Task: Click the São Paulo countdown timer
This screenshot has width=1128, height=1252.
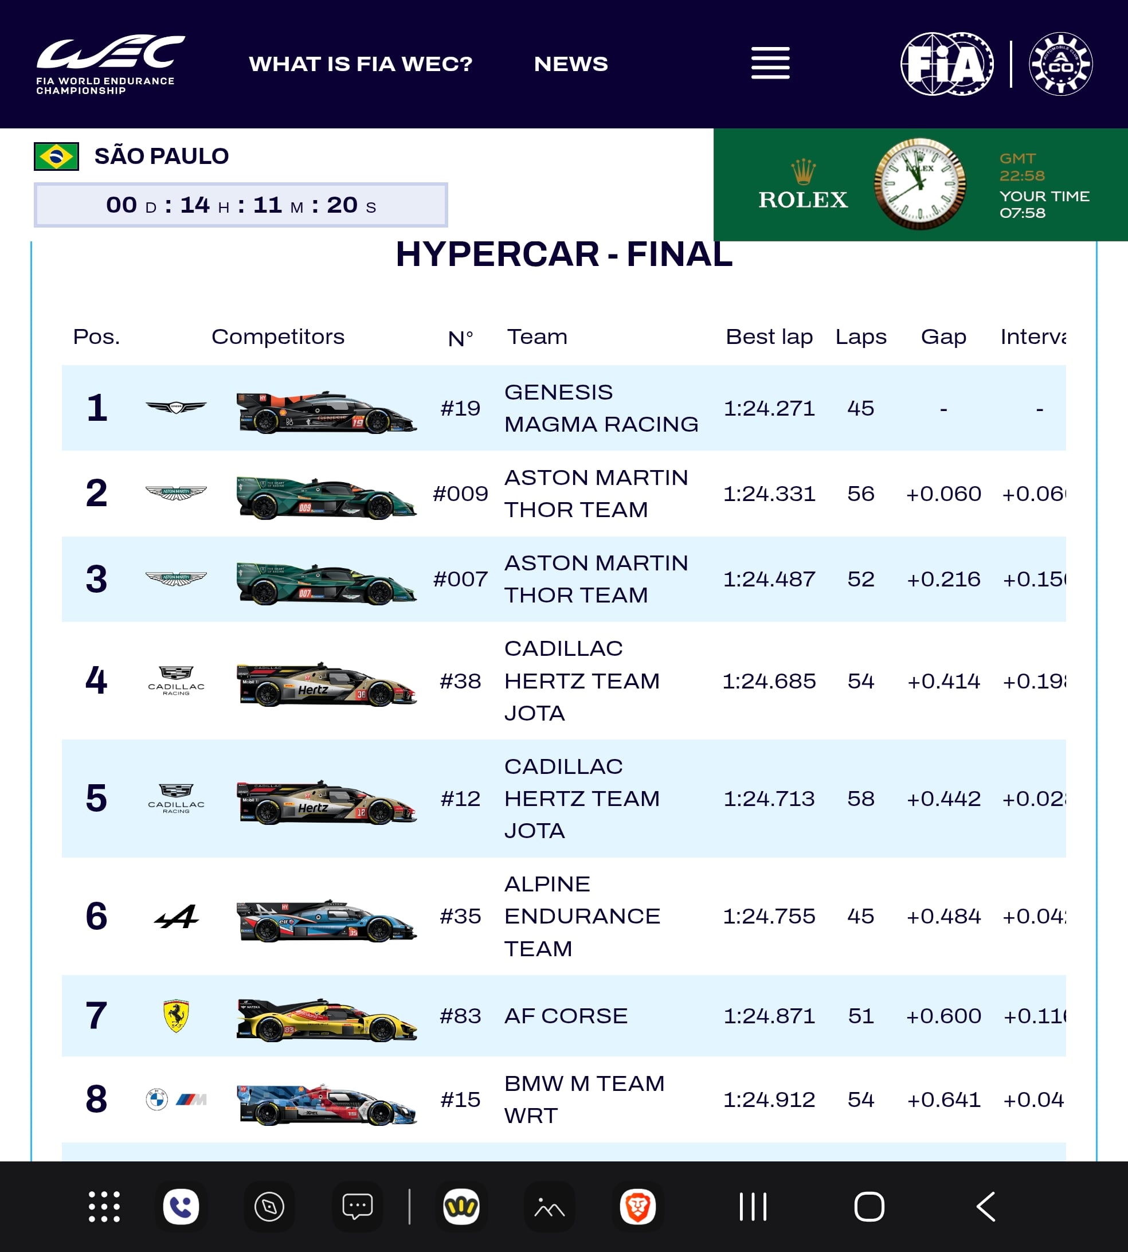Action: (241, 205)
